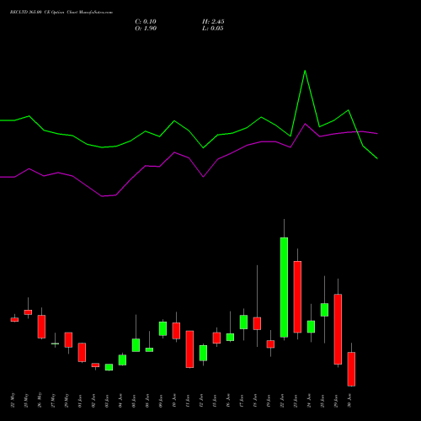
Task: Click the green line's highest peak
Action: click(x=305, y=71)
